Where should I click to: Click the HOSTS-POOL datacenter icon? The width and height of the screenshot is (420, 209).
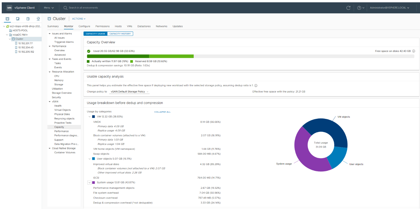(x=11, y=30)
